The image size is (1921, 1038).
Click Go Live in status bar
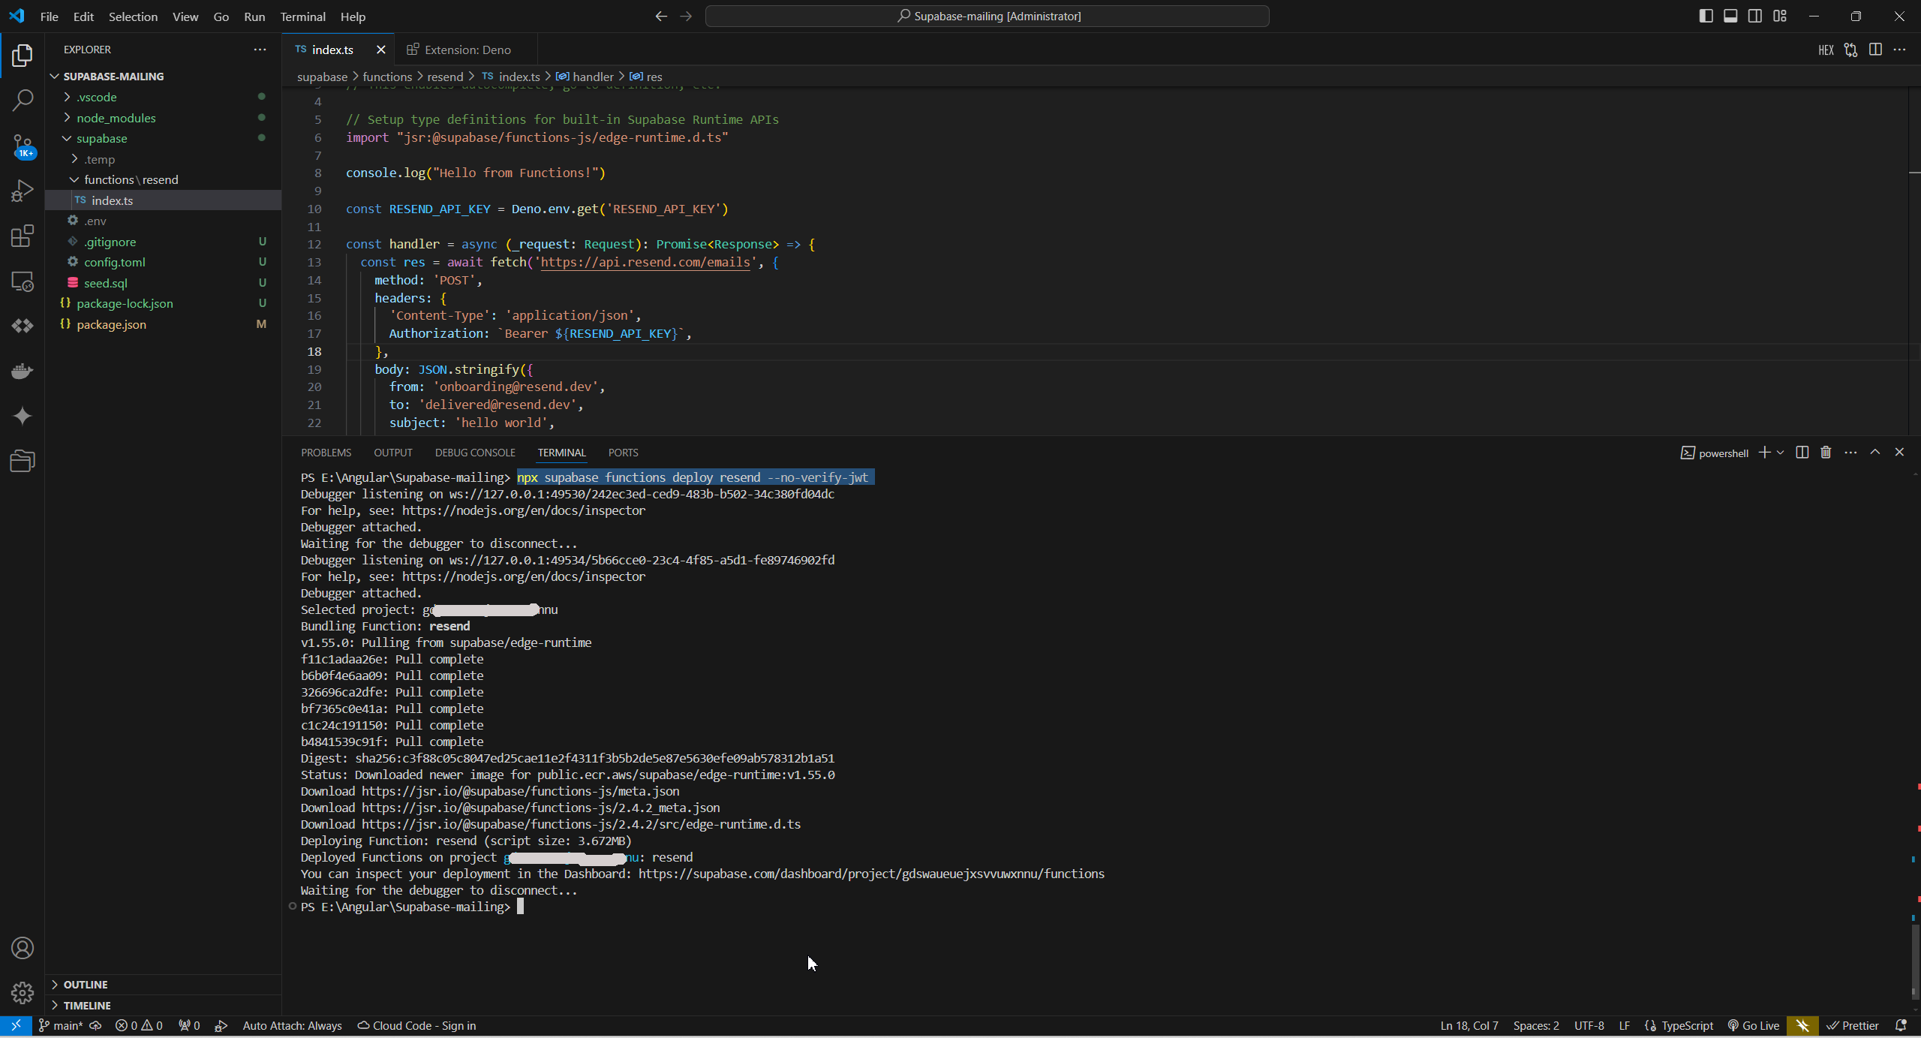click(1754, 1025)
